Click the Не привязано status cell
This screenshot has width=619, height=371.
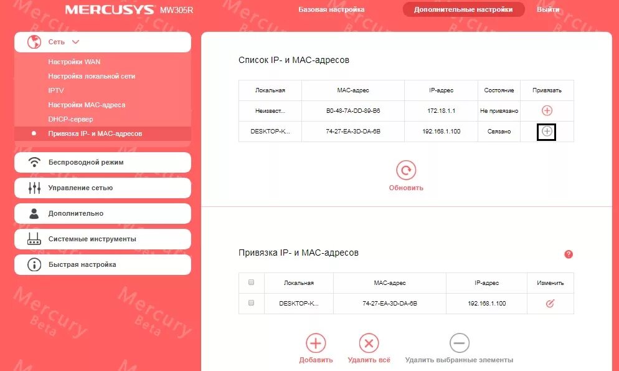coord(499,110)
